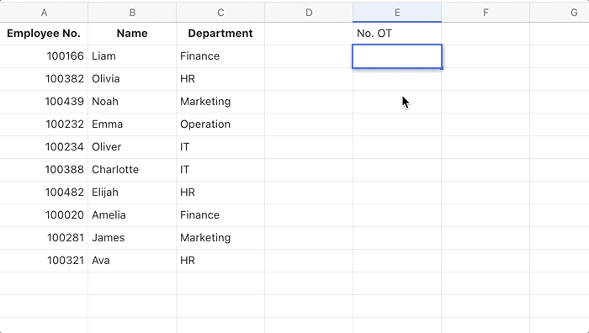This screenshot has width=589, height=333.
Task: Click the 'Employee No.' header cell
Action: 44,34
